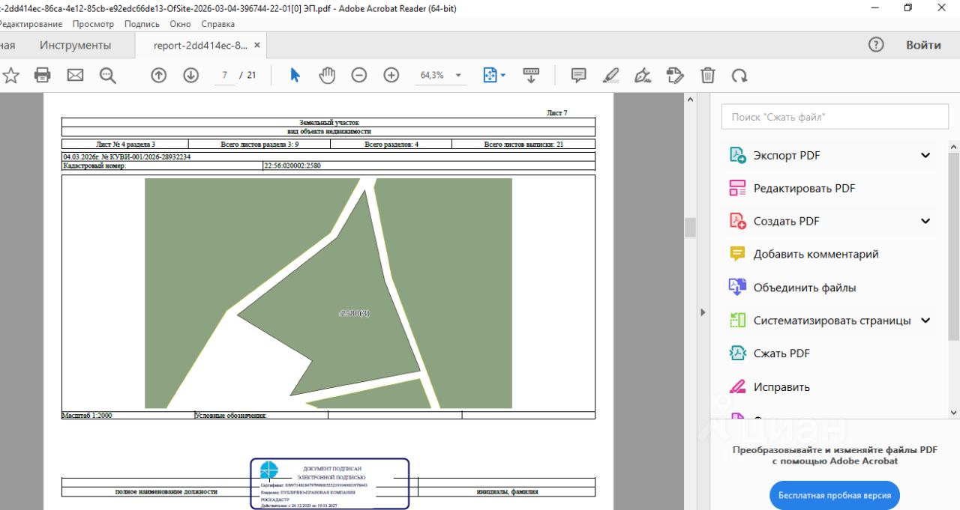Select Редактировать PDF tool
The image size is (960, 510).
(x=804, y=188)
